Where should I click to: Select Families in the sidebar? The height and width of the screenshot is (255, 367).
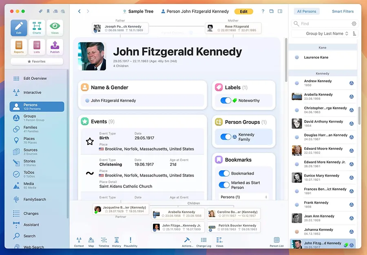[30, 129]
